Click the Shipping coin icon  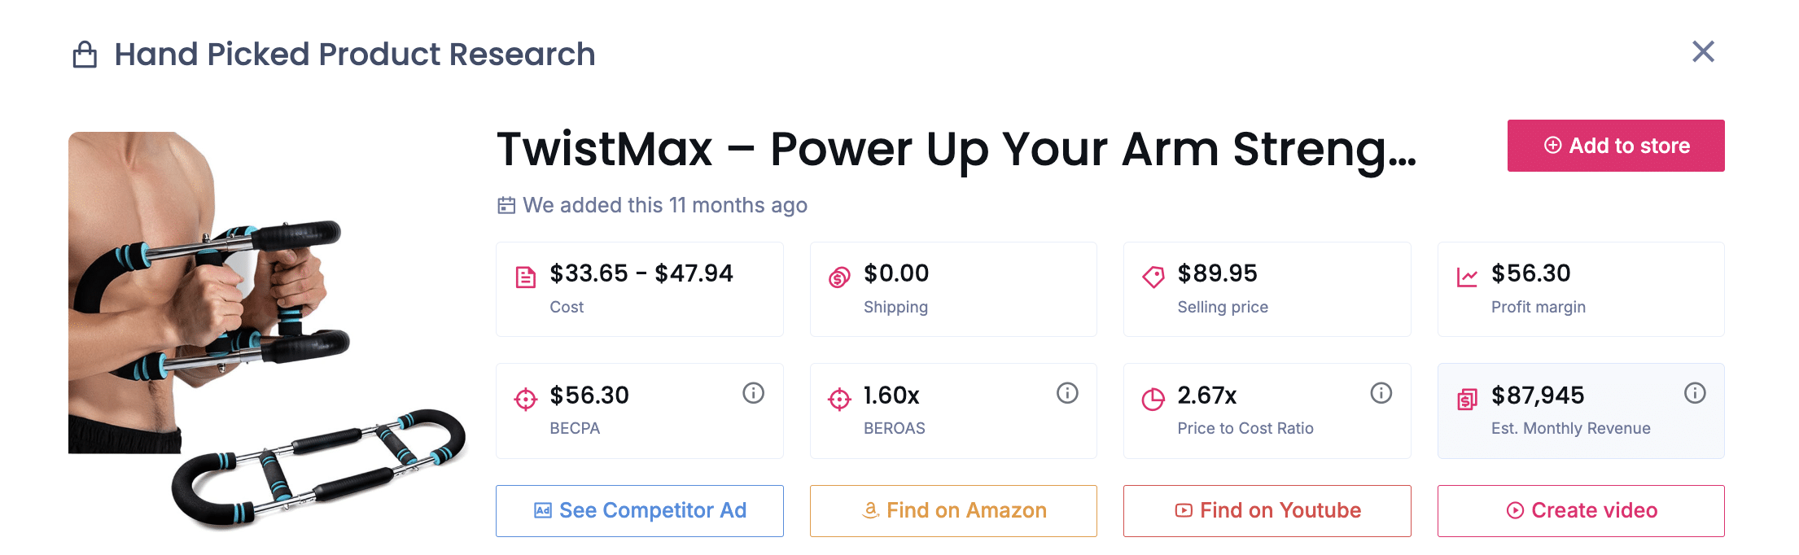pos(839,277)
